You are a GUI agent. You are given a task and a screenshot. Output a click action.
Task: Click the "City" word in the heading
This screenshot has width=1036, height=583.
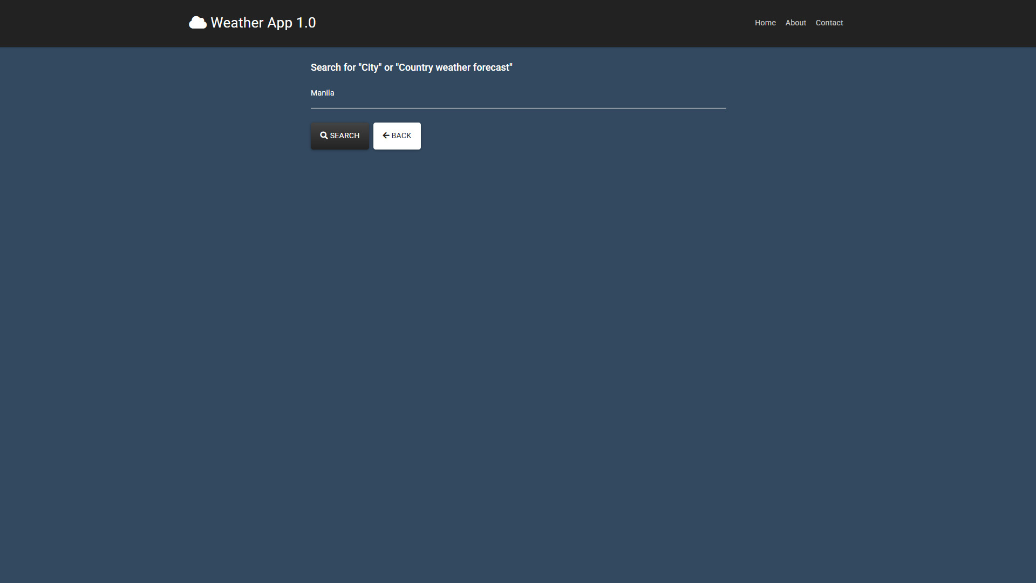click(370, 67)
